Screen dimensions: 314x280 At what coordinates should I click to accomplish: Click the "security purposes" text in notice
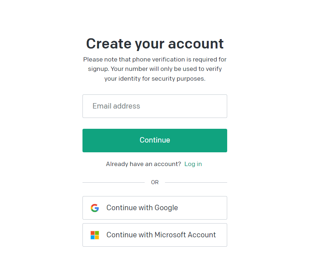pyautogui.click(x=183, y=79)
